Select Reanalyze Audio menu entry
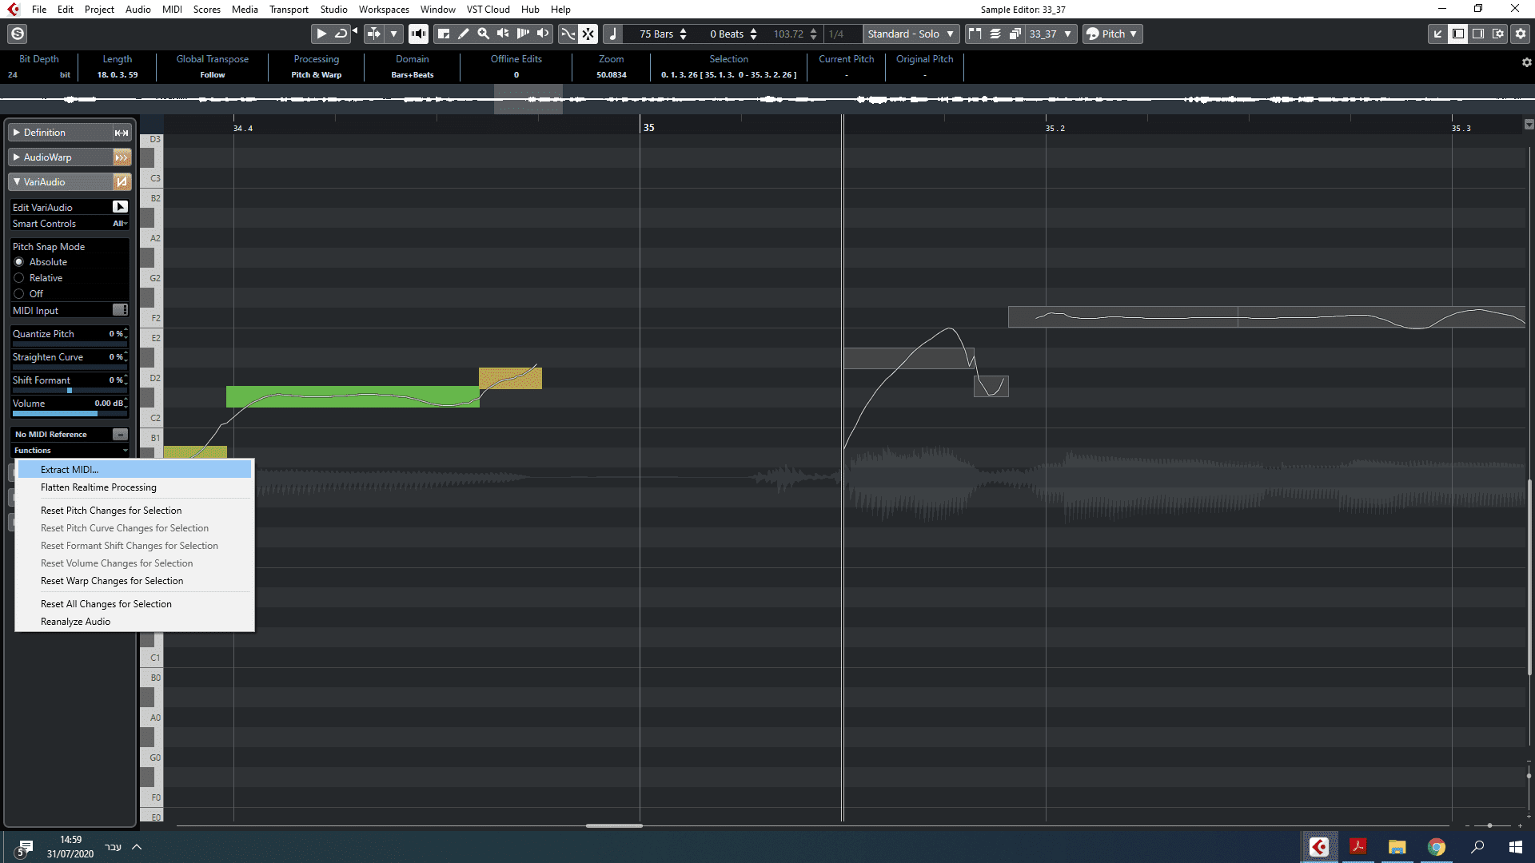 tap(76, 622)
